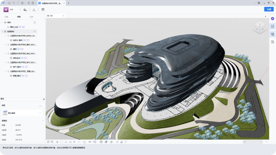Image resolution: width=276 pixels, height=155 pixels.
Task: Add a new tab with plus button
Action: (68, 3)
